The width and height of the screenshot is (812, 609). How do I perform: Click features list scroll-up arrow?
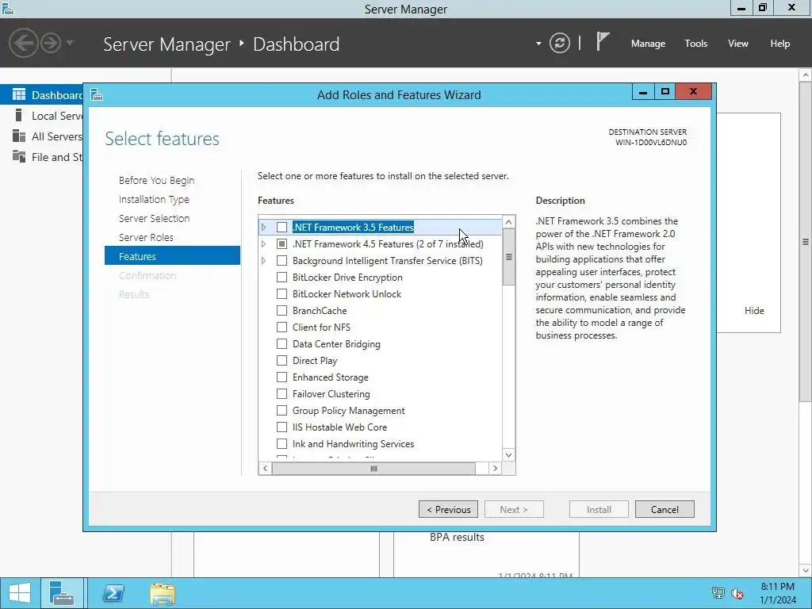(x=508, y=222)
